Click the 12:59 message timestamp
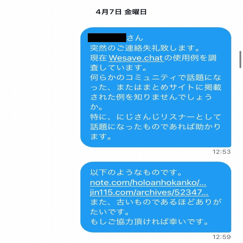This screenshot has width=243, height=243. pyautogui.click(x=222, y=237)
